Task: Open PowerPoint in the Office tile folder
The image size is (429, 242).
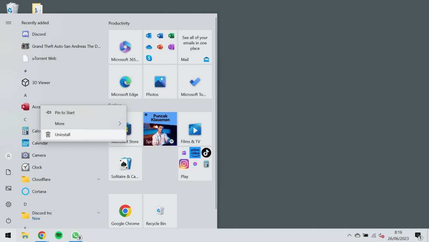Action: 160,47
